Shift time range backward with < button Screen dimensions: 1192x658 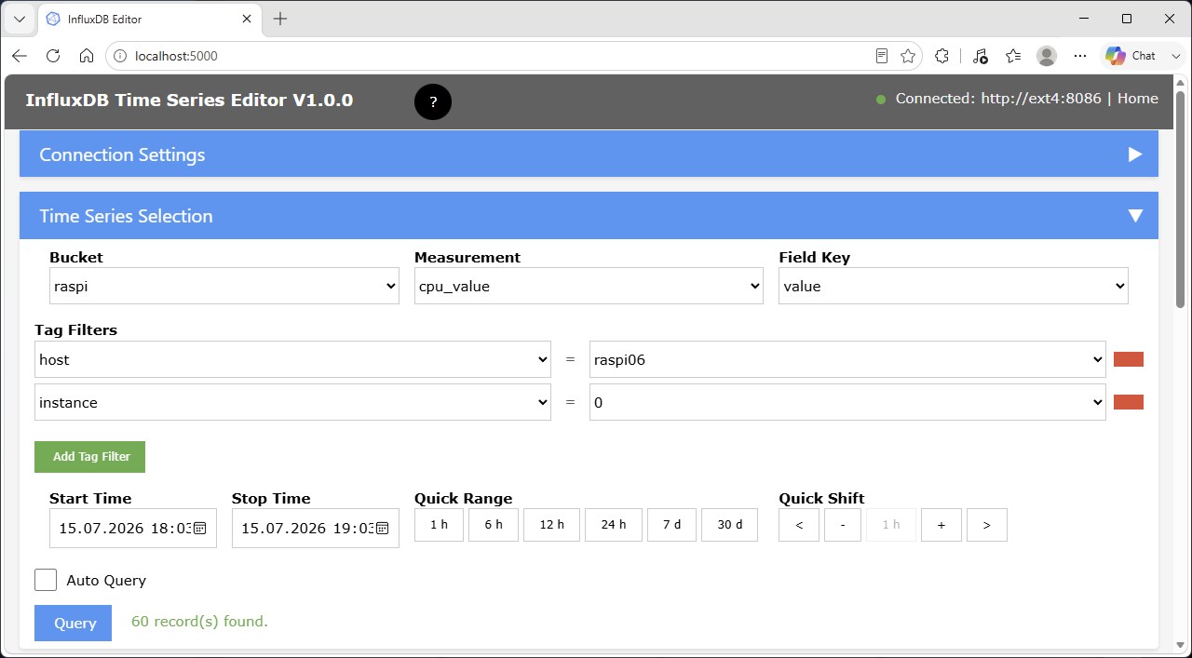click(x=799, y=525)
